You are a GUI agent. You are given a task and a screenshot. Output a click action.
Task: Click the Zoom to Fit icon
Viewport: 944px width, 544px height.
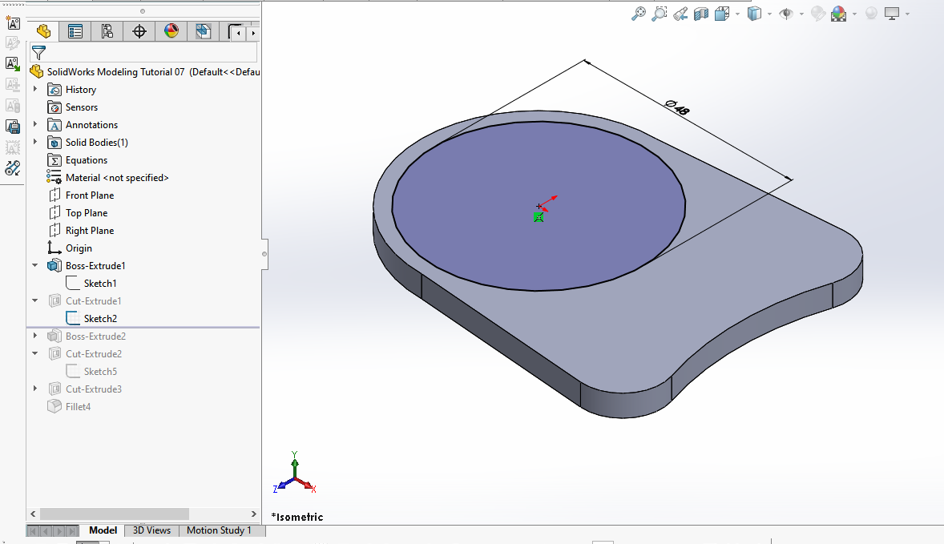click(x=639, y=14)
